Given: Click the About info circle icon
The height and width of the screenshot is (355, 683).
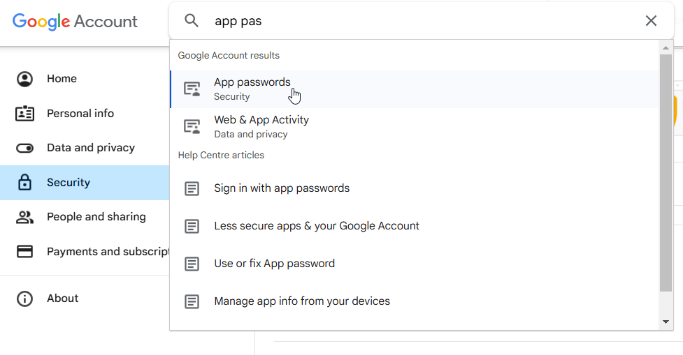Looking at the screenshot, I should tap(25, 299).
